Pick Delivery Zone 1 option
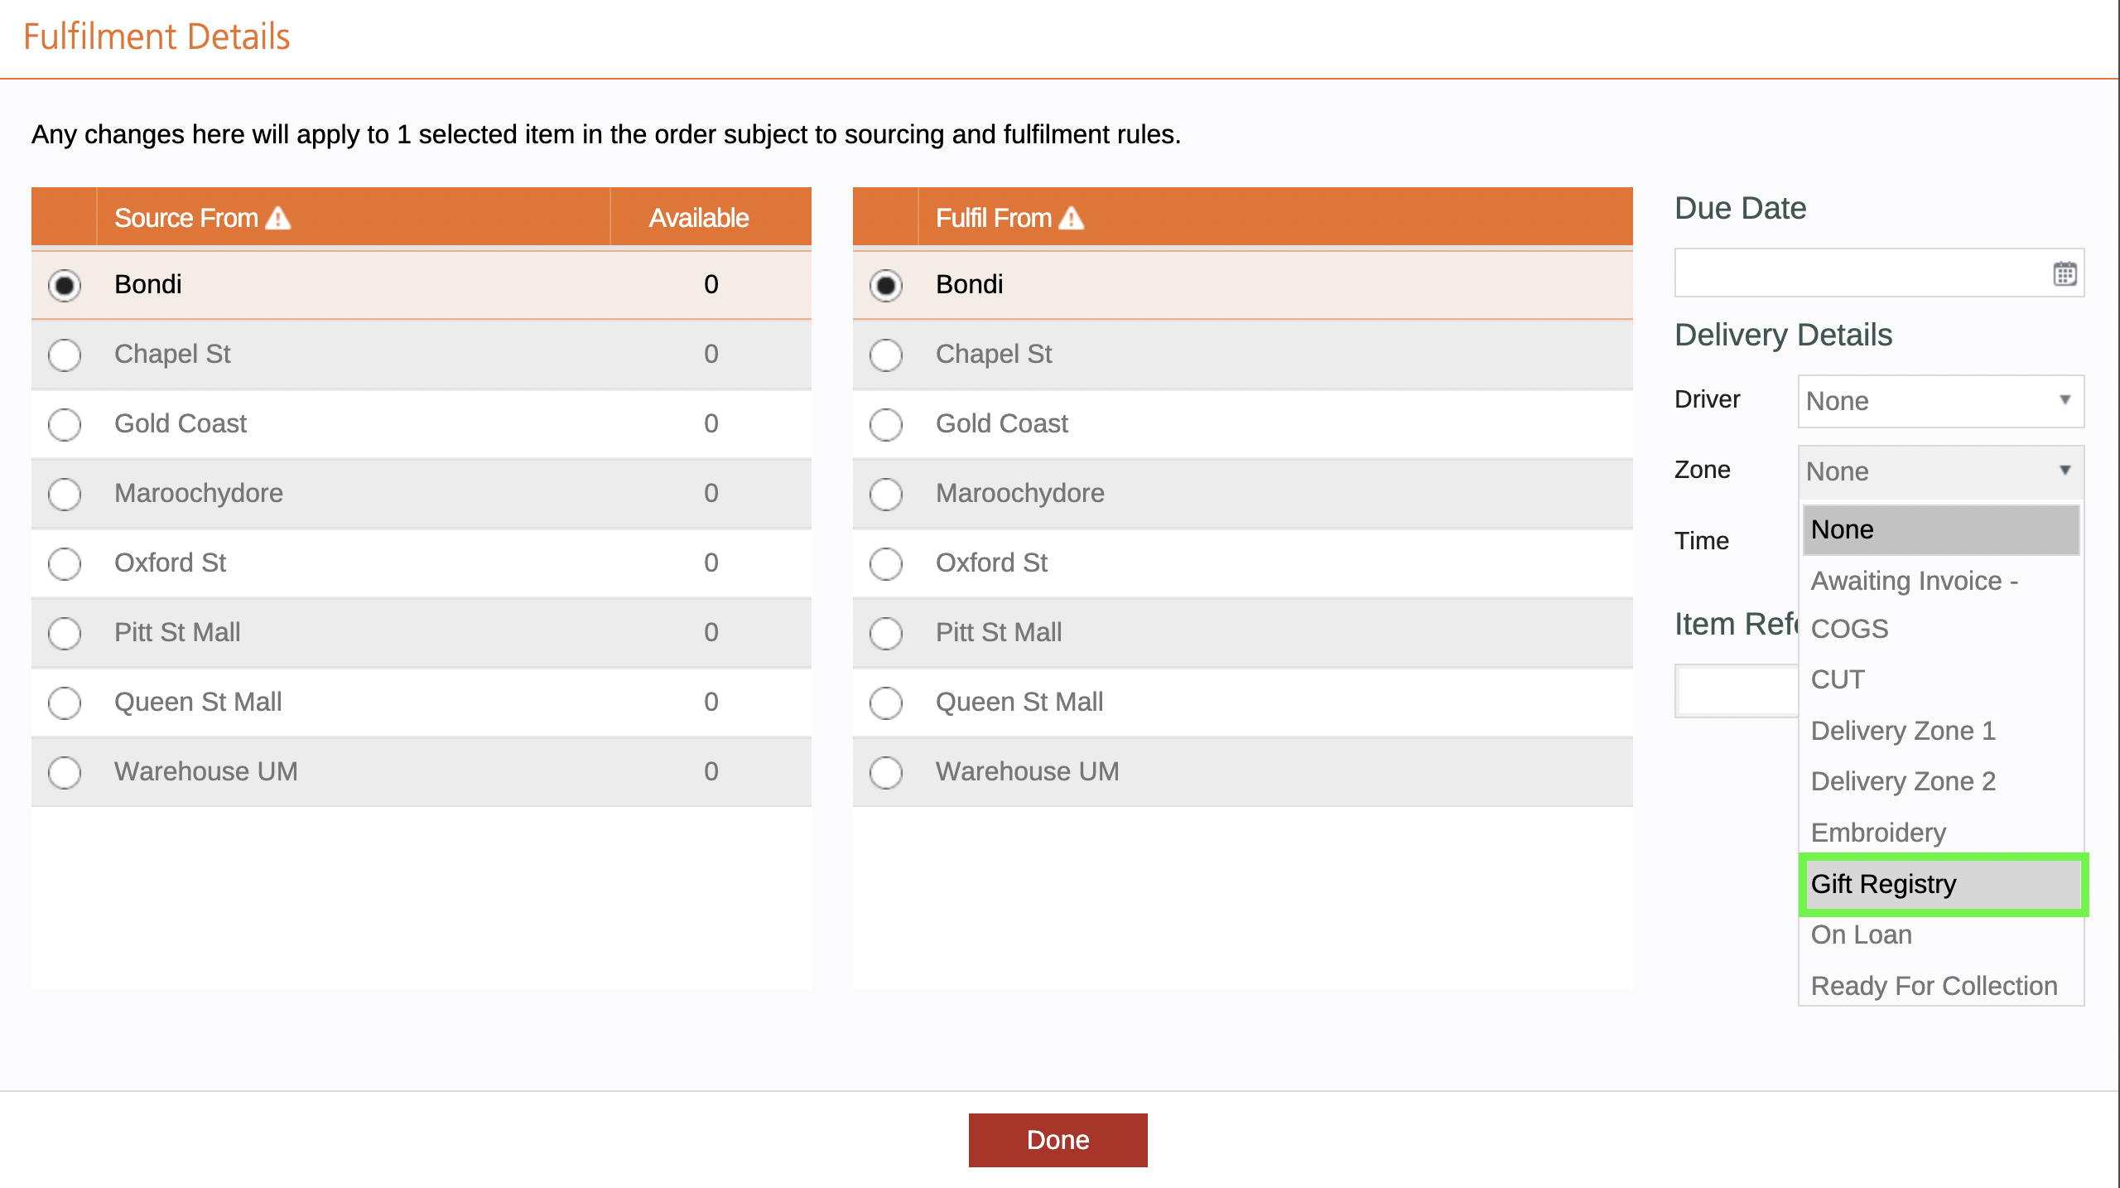2120x1188 pixels. [1940, 731]
